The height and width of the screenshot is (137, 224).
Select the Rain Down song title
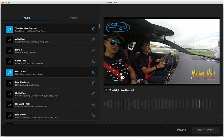pyautogui.click(x=21, y=115)
